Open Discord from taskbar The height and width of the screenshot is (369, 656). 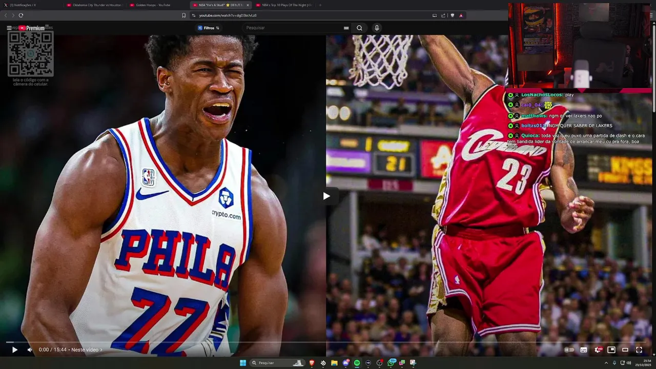[346, 363]
